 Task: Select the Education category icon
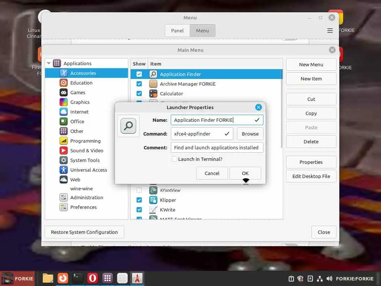(63, 83)
